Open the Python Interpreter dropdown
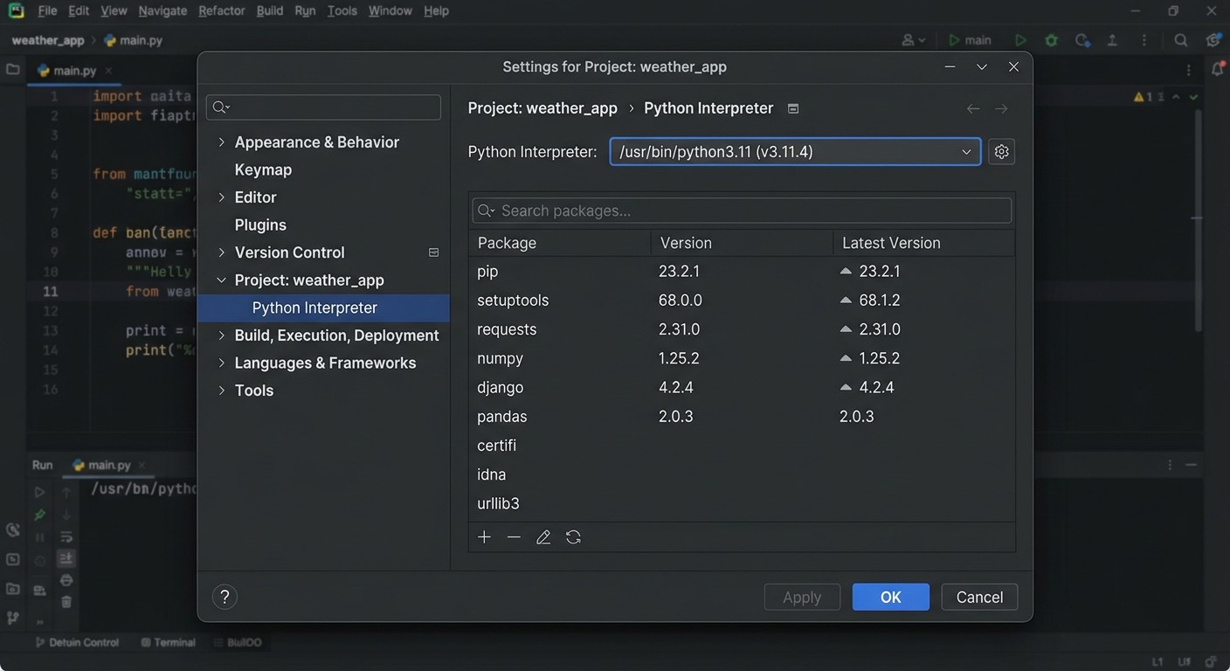The height and width of the screenshot is (671, 1230). coord(795,152)
